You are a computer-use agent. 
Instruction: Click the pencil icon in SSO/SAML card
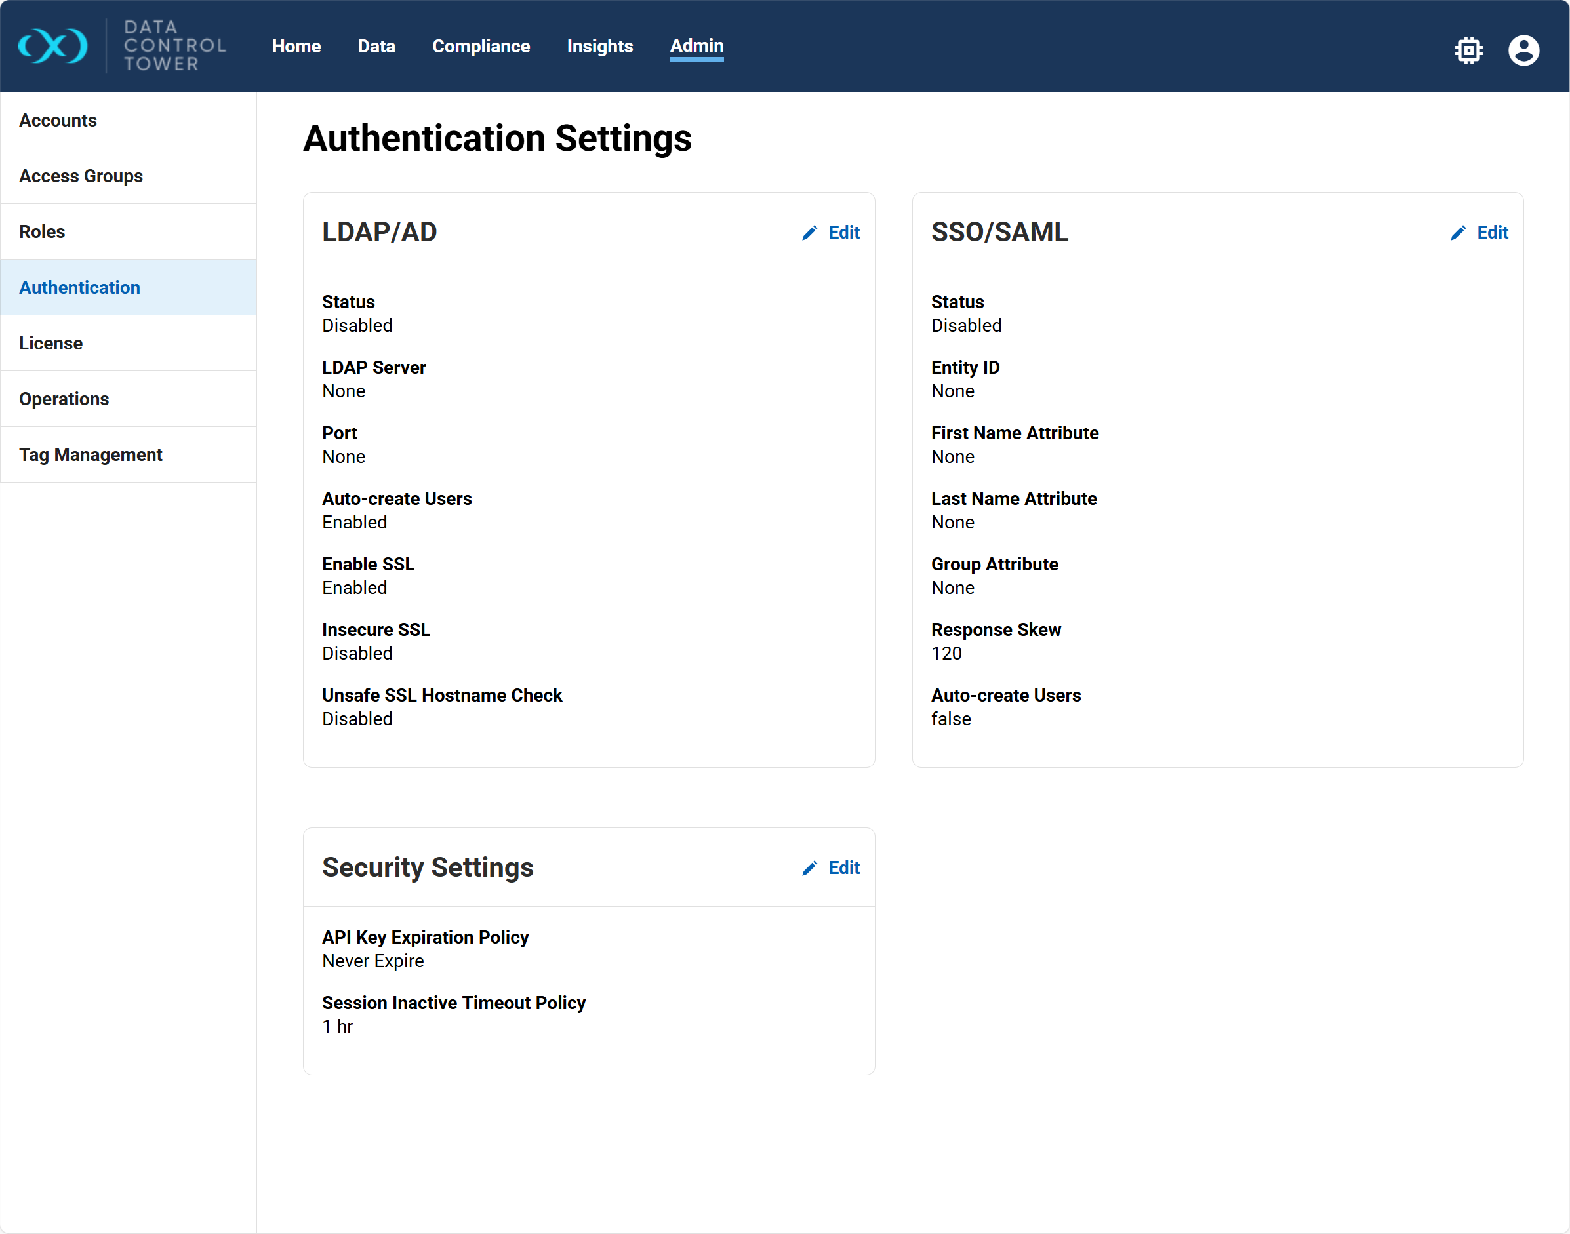pyautogui.click(x=1458, y=233)
